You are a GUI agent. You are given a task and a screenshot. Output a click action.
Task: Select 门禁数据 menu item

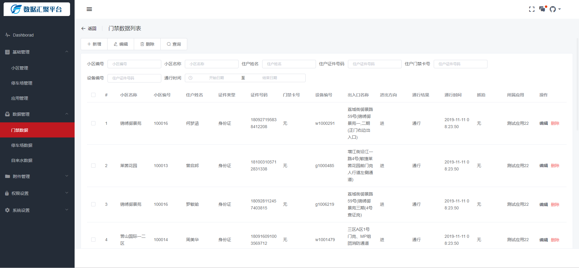37,130
